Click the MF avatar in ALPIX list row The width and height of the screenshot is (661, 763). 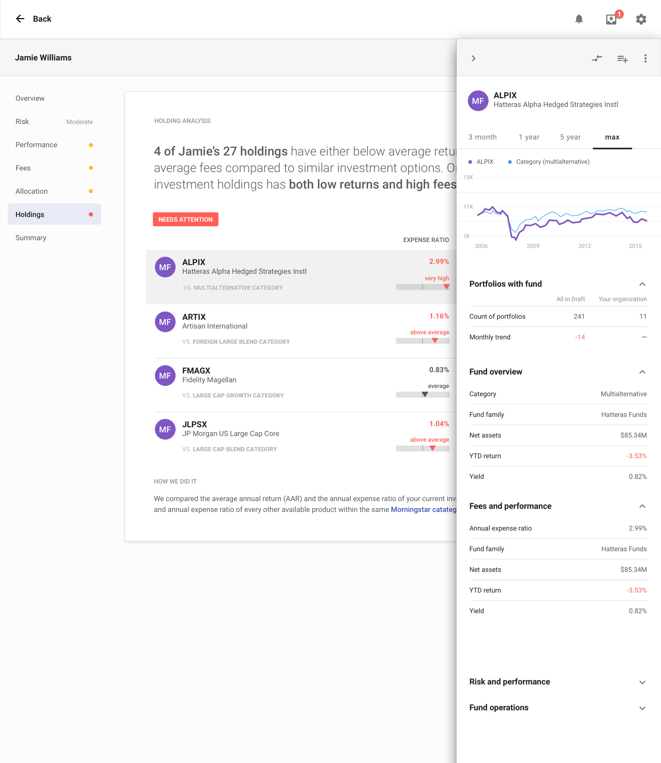165,267
